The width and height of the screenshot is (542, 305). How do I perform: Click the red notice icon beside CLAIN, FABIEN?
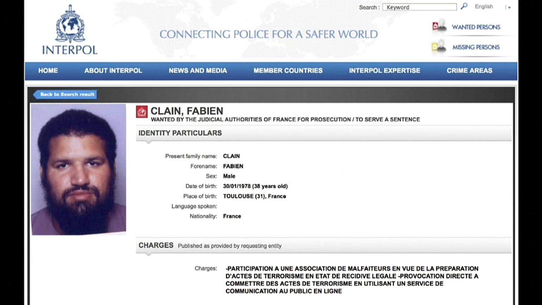(142, 112)
